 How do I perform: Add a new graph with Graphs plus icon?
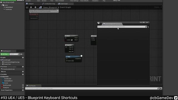(x=23, y=57)
